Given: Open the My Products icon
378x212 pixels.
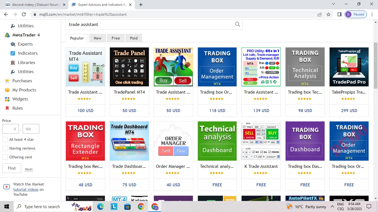Looking at the screenshot, I should 7,90.
